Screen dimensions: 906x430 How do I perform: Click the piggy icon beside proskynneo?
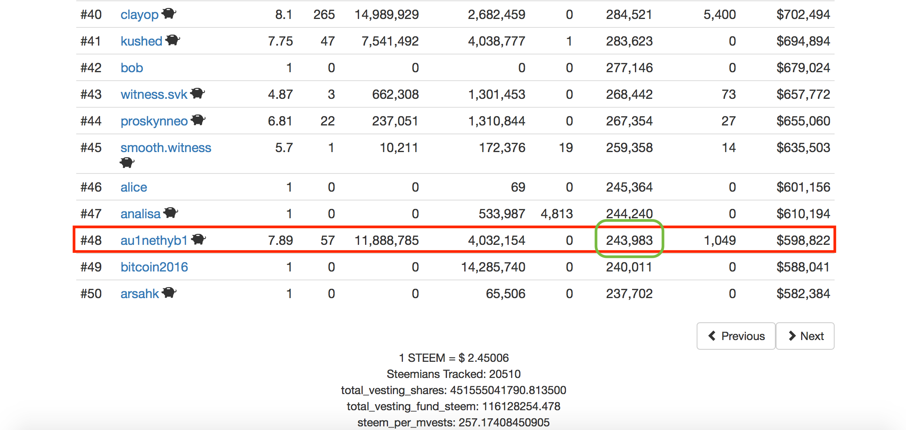[x=198, y=120]
